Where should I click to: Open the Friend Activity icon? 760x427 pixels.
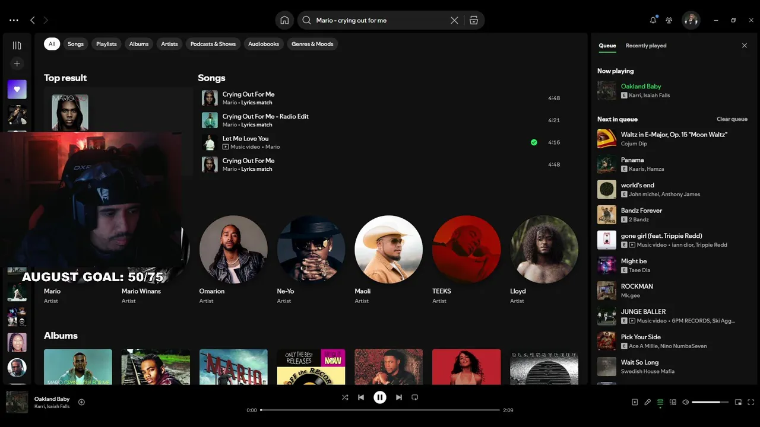coord(669,20)
